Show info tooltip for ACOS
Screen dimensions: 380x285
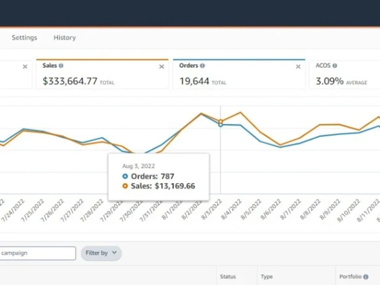(x=335, y=66)
